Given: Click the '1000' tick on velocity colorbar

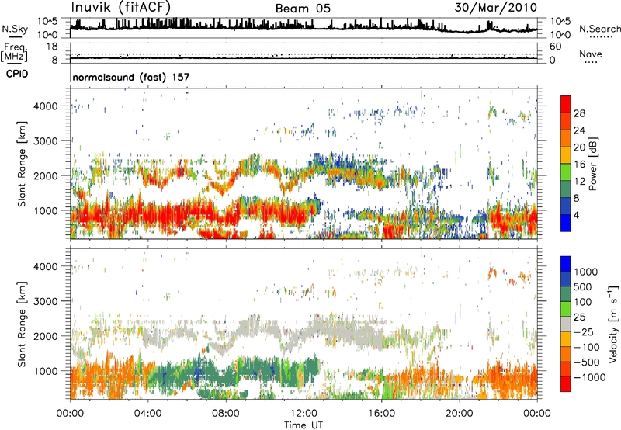Looking at the screenshot, I should (585, 272).
